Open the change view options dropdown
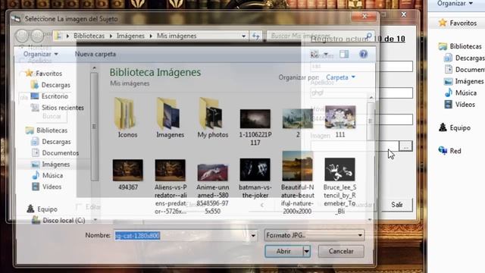The height and width of the screenshot is (273, 485). pos(326,54)
